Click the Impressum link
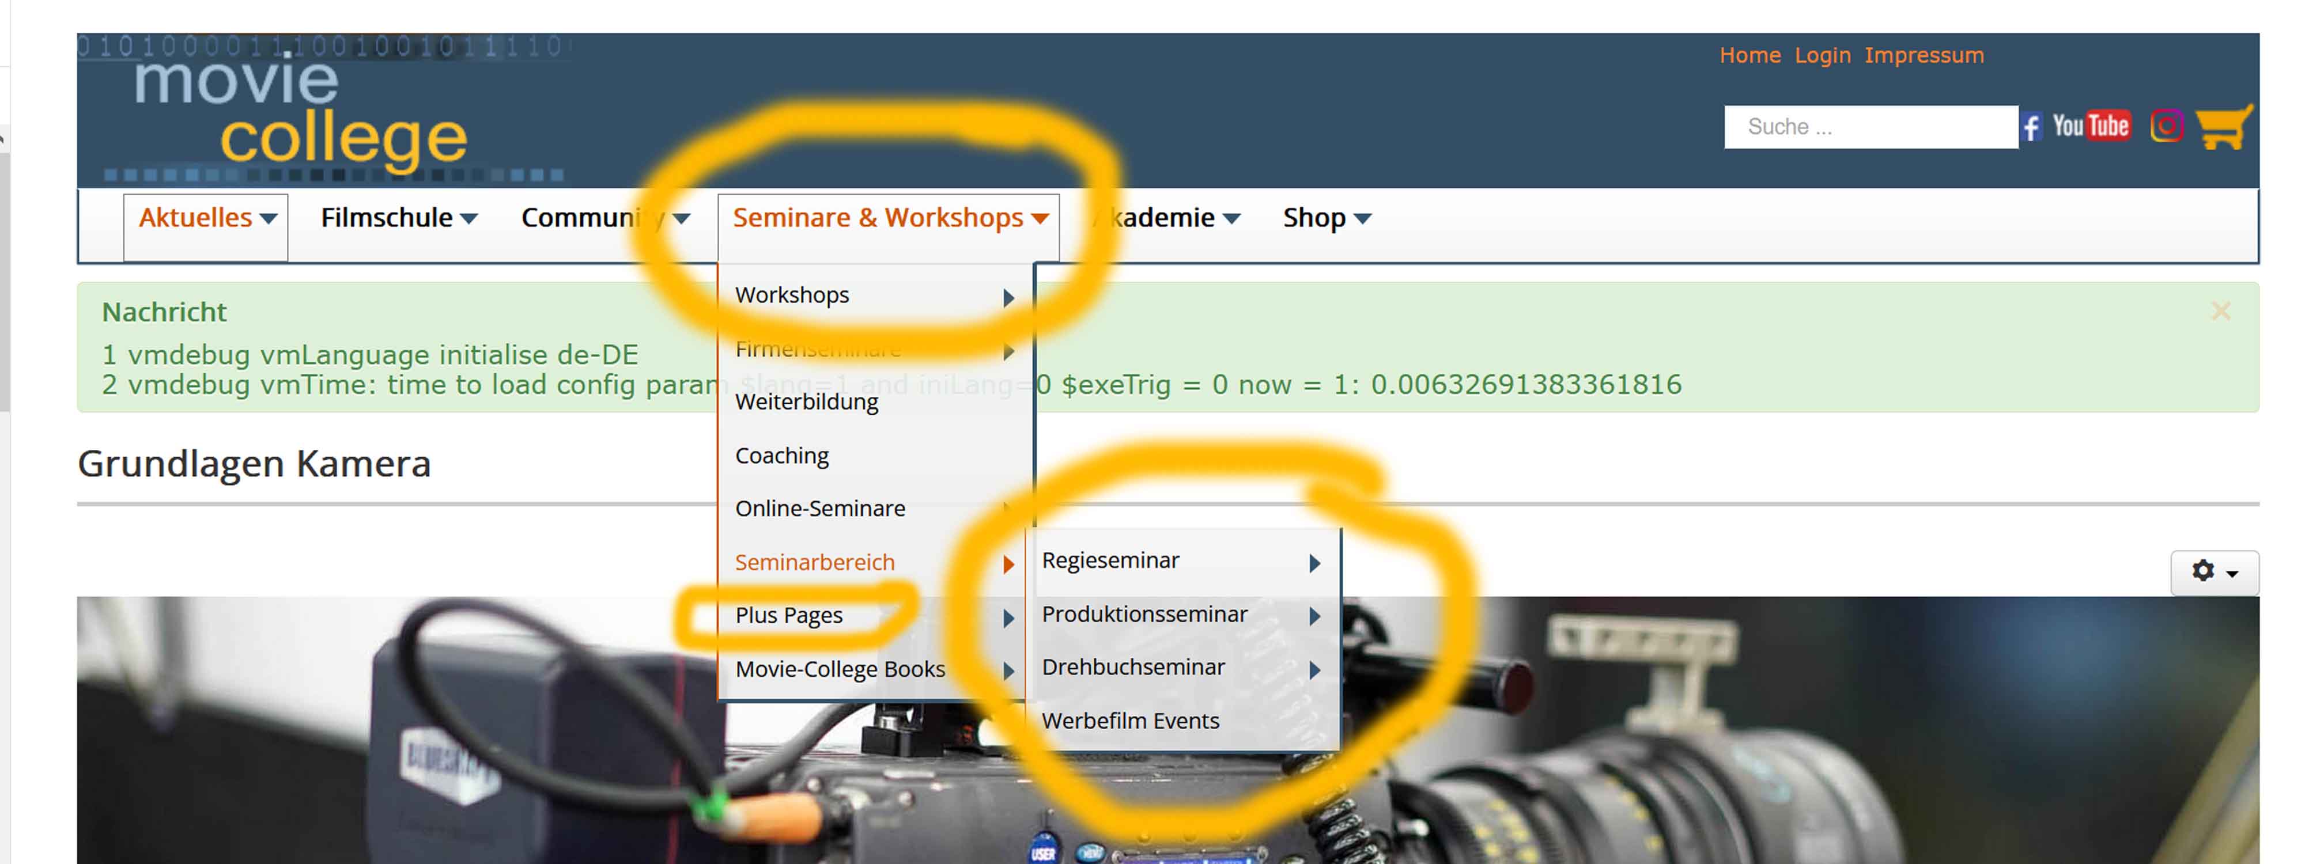2305x864 pixels. [1924, 55]
